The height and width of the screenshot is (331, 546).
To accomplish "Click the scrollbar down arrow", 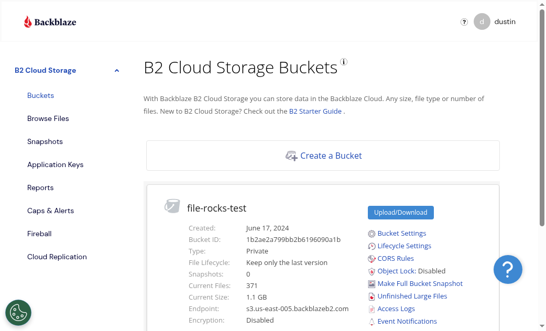I will [542, 326].
